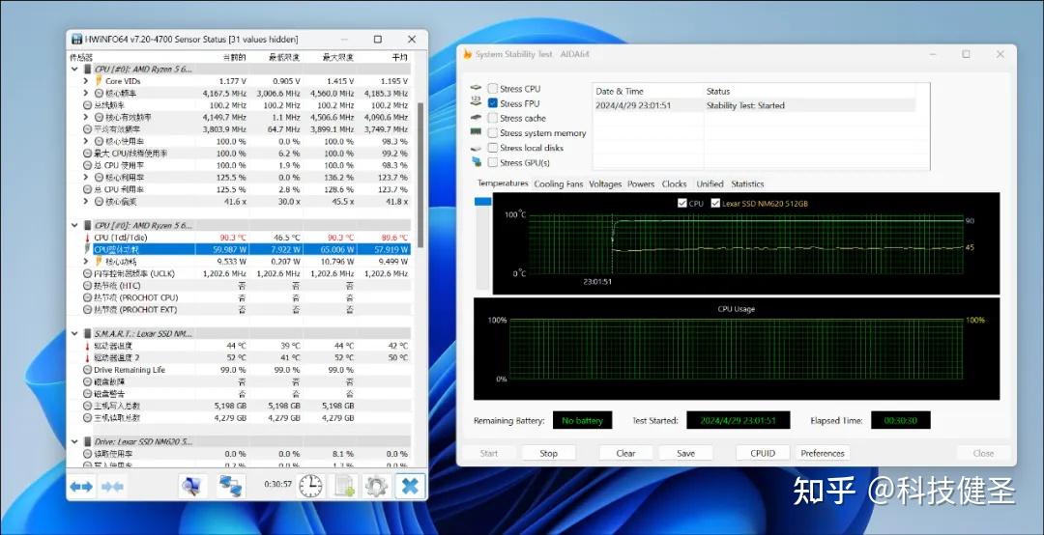Click the Save button in AIDA64

pyautogui.click(x=685, y=453)
